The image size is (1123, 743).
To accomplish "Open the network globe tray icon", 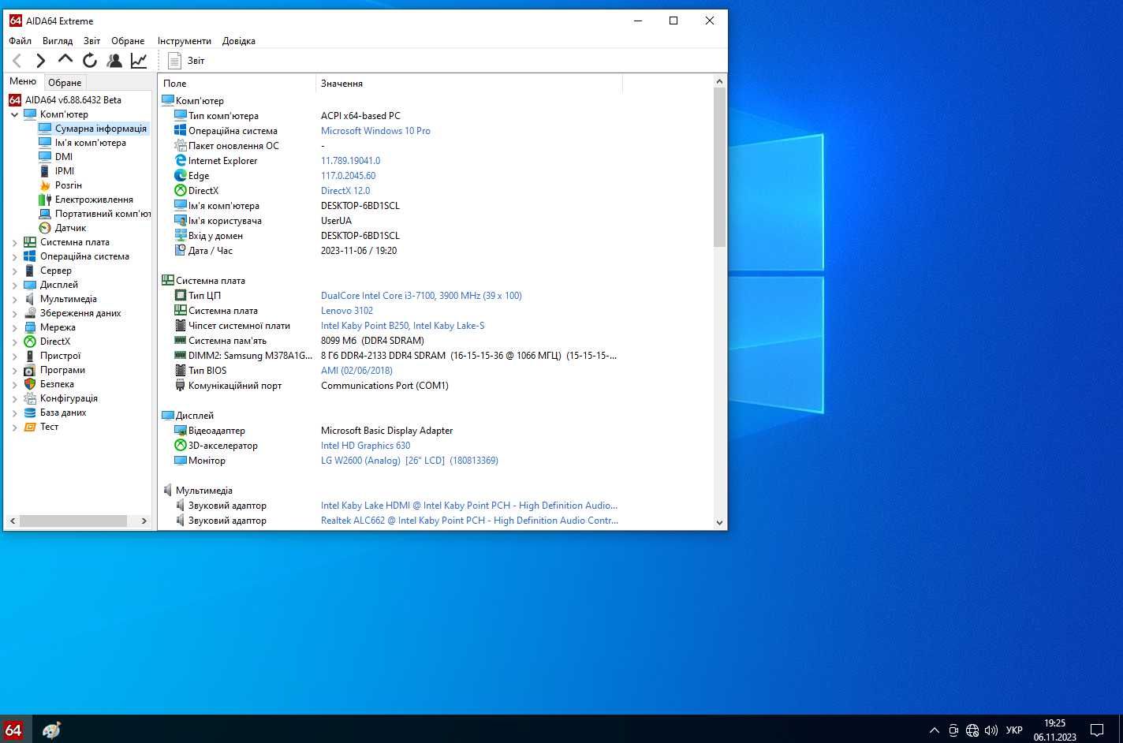I will (972, 730).
